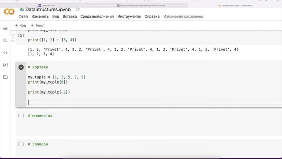This screenshot has width=282, height=159.
Task: Open the variables {x} sidebar icon
Action: point(5,65)
